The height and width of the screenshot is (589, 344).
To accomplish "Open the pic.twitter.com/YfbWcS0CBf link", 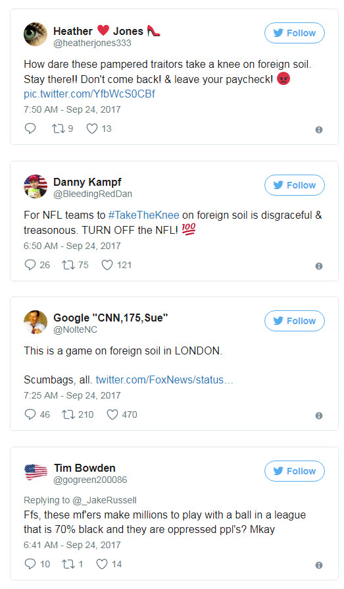I will click(89, 94).
